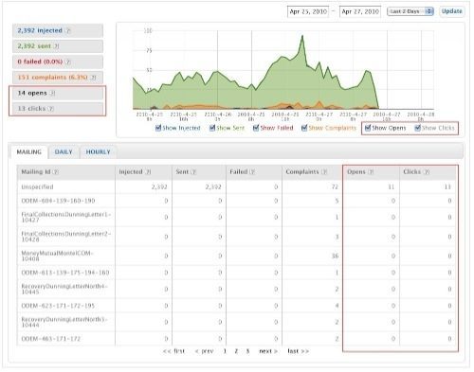Screen dimensions: 474x372
Task: Click mailing ID ODEM-604-139-160-190
Action: coord(58,201)
